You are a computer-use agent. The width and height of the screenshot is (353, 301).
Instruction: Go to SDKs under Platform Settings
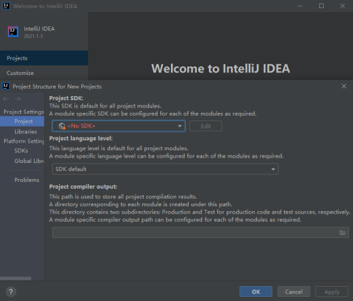click(21, 151)
